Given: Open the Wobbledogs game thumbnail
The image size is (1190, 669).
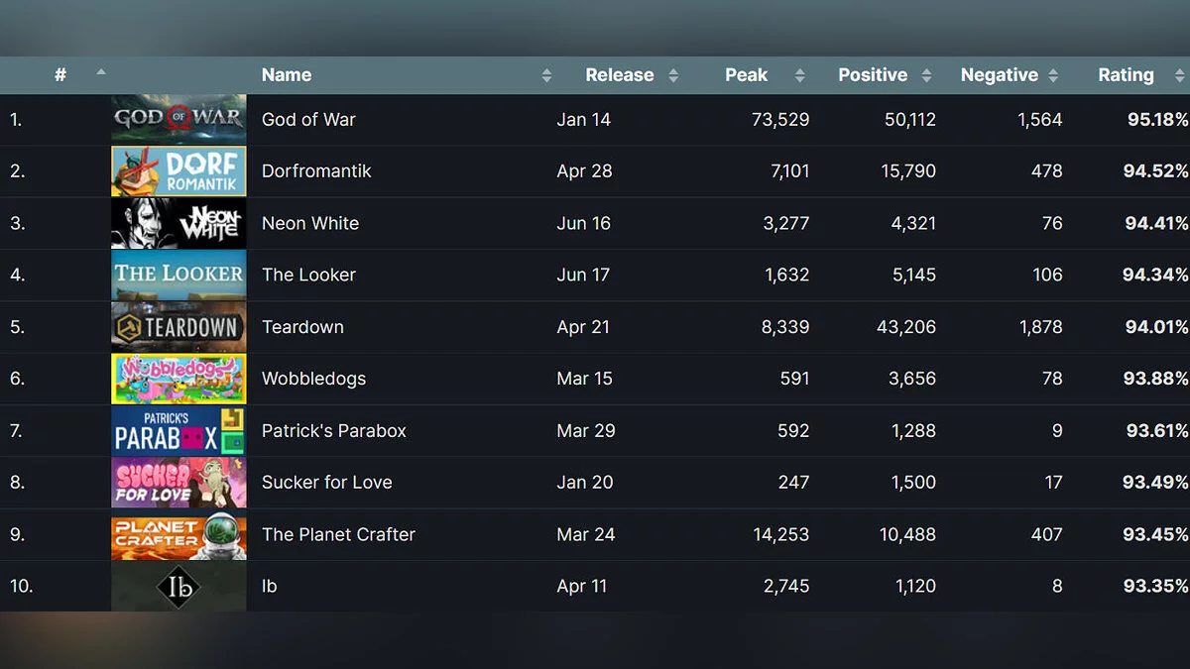Looking at the screenshot, I should pyautogui.click(x=178, y=379).
